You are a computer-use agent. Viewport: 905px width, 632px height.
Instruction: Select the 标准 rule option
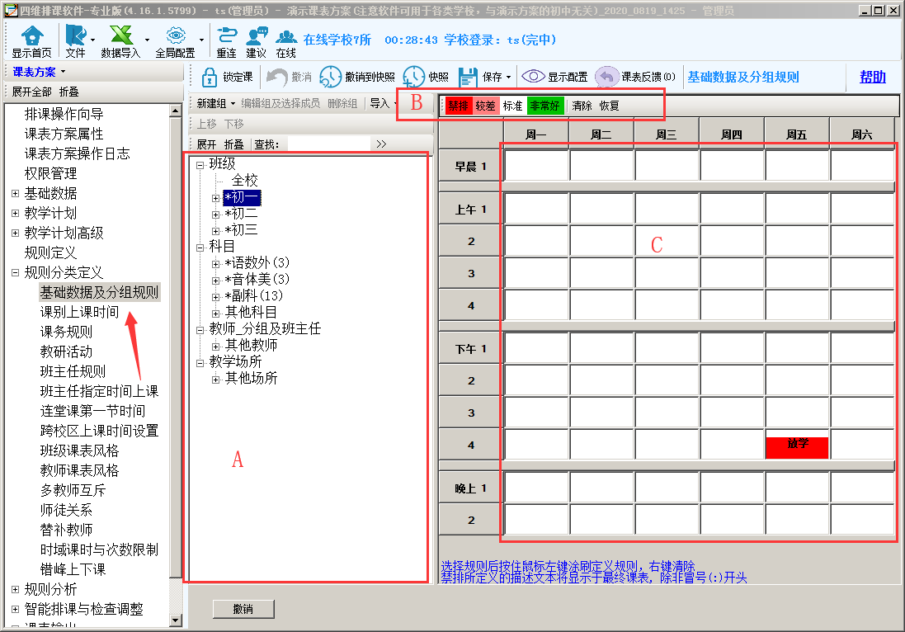[x=512, y=106]
